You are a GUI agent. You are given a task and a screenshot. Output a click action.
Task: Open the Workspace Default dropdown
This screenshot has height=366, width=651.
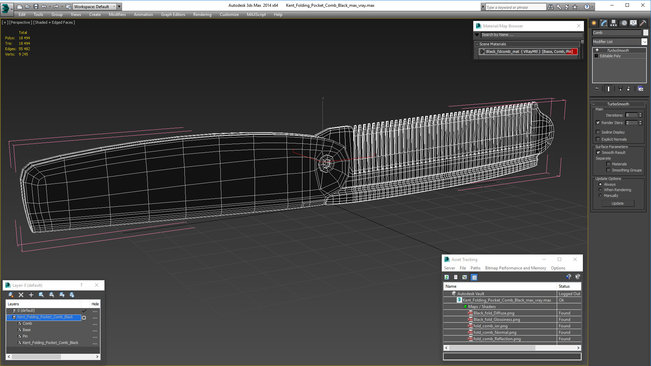click(x=95, y=6)
